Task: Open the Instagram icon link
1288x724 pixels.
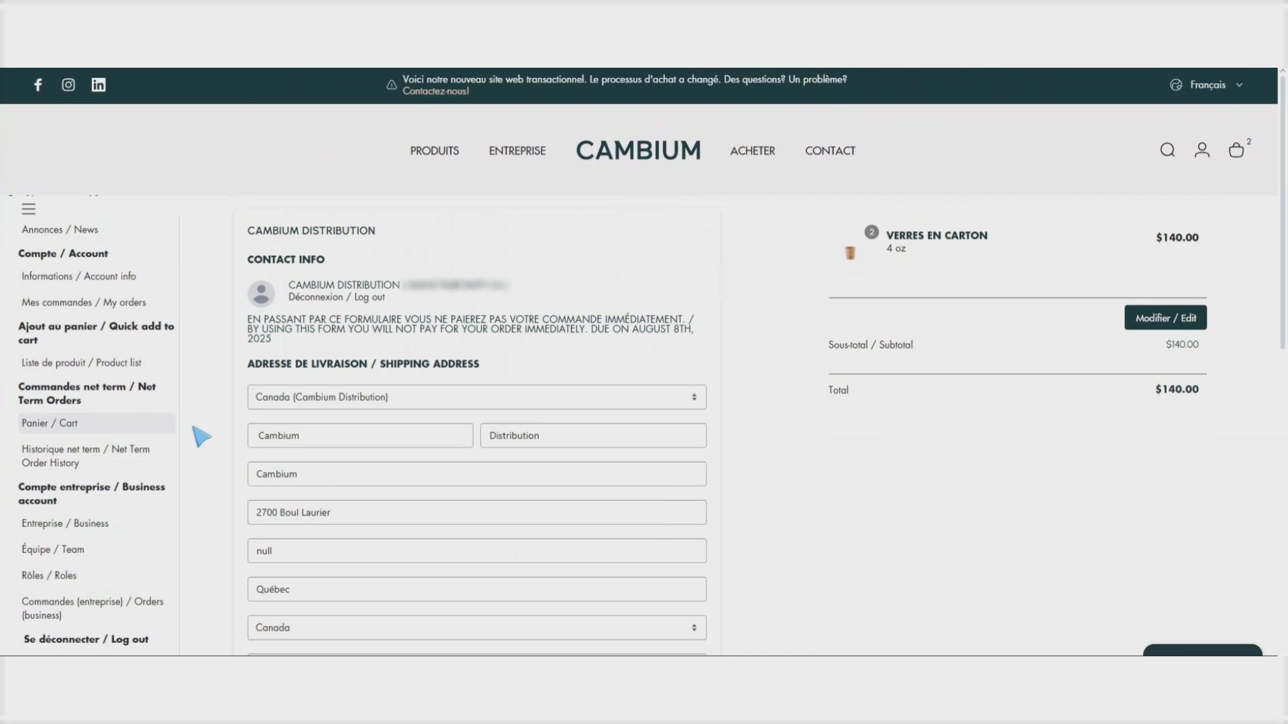Action: tap(68, 84)
